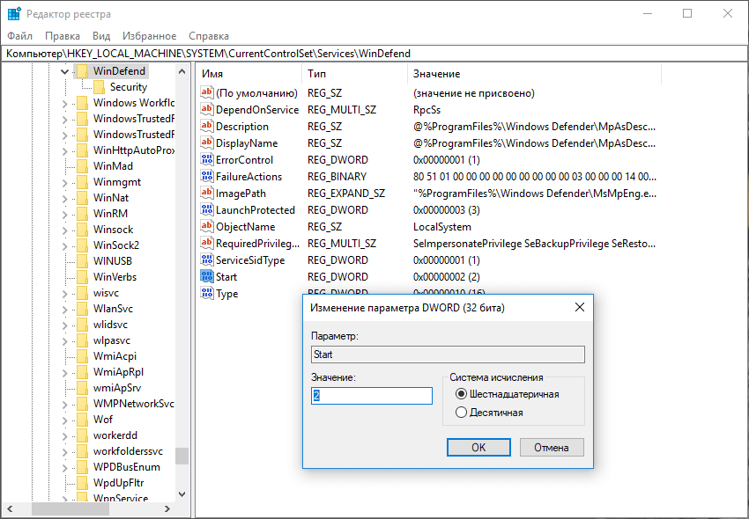Image resolution: width=749 pixels, height=519 pixels.
Task: Open the Файл menu
Action: [20, 36]
